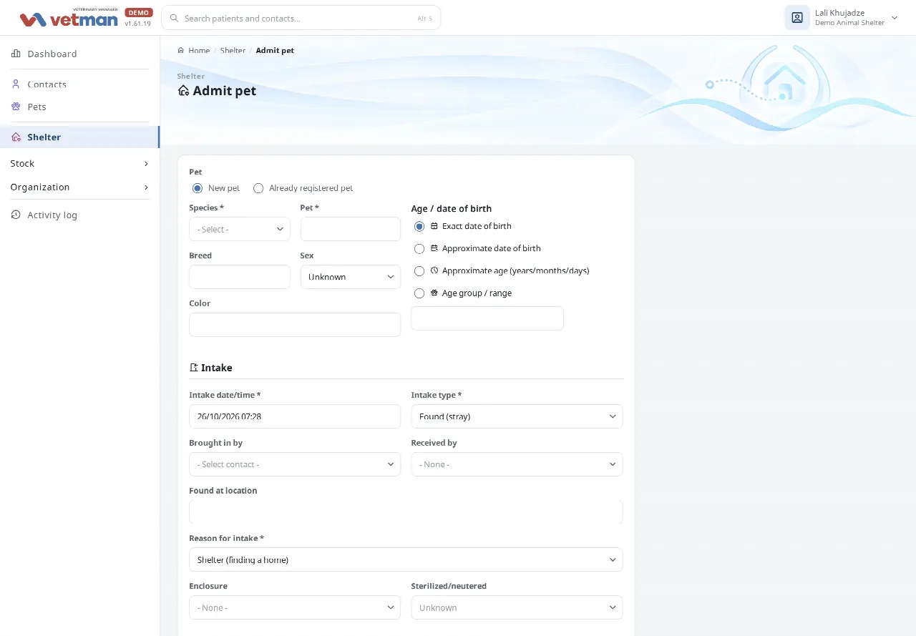The image size is (916, 636).
Task: Focus the search patients and contacts field
Action: [301, 18]
